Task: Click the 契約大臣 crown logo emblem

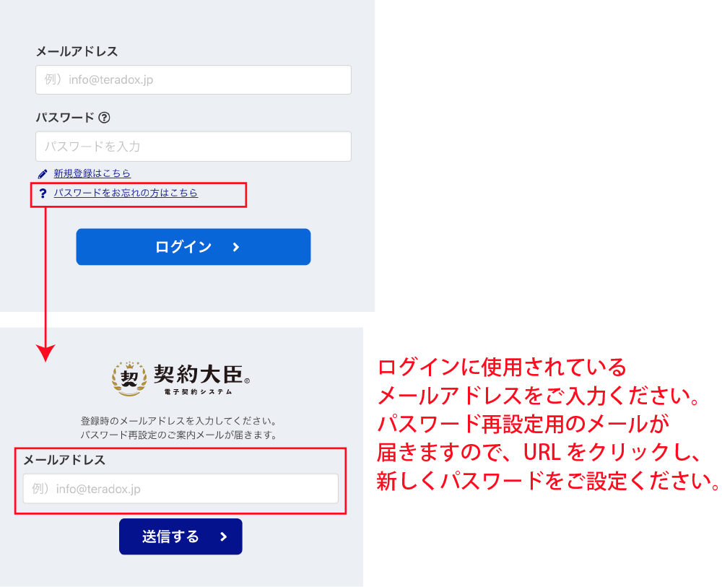Action: (x=129, y=378)
